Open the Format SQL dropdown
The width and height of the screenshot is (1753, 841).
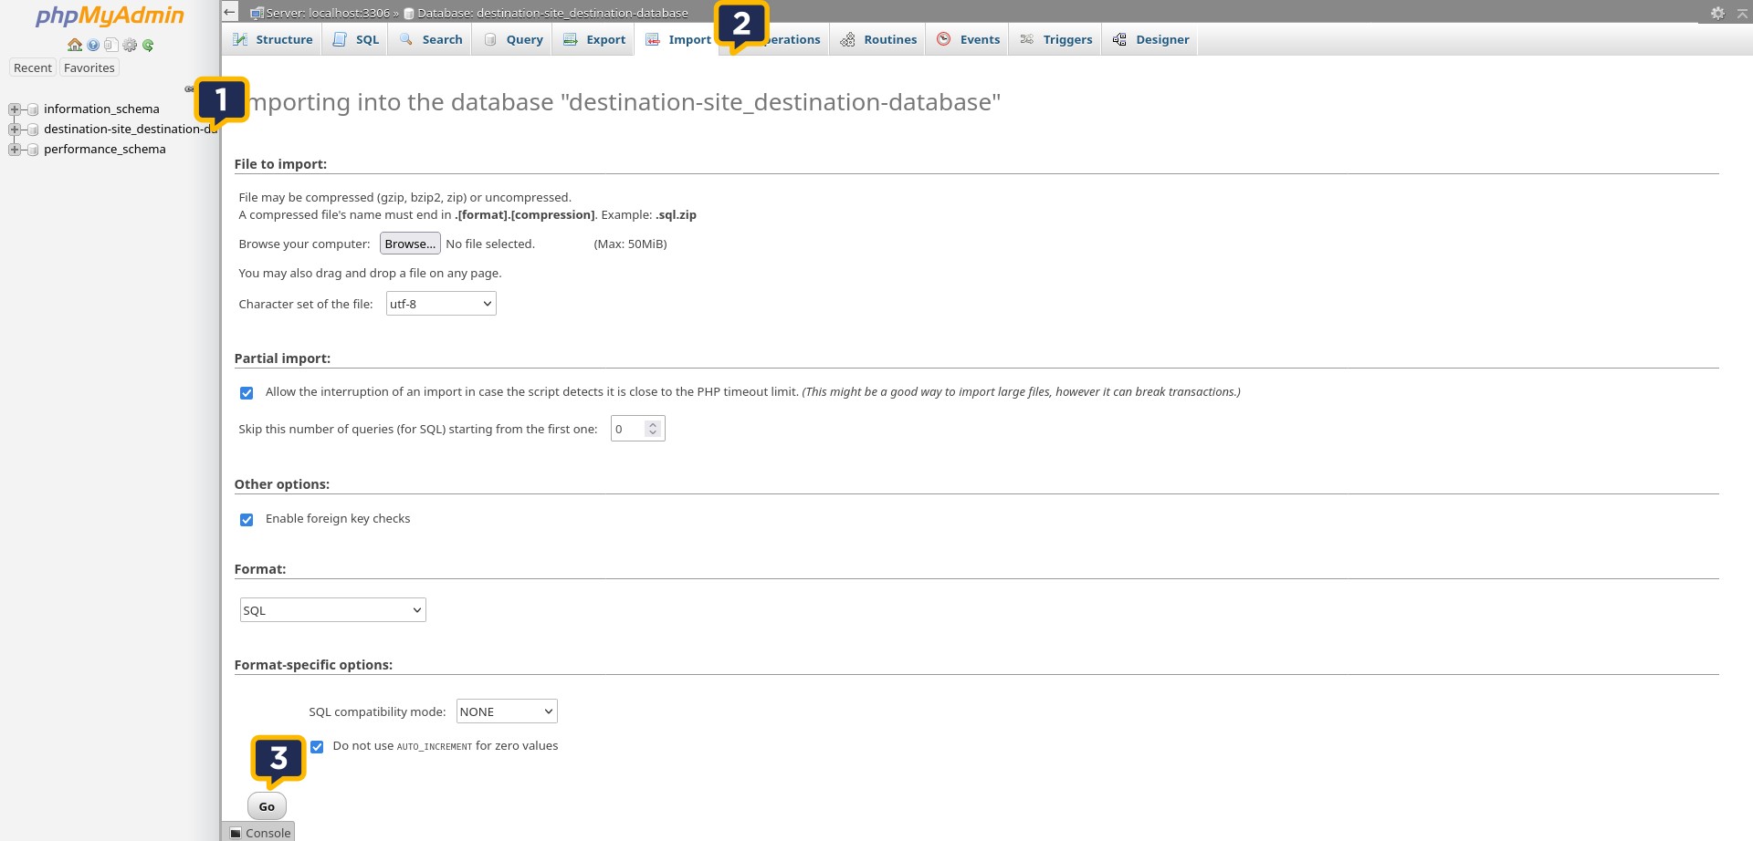333,610
